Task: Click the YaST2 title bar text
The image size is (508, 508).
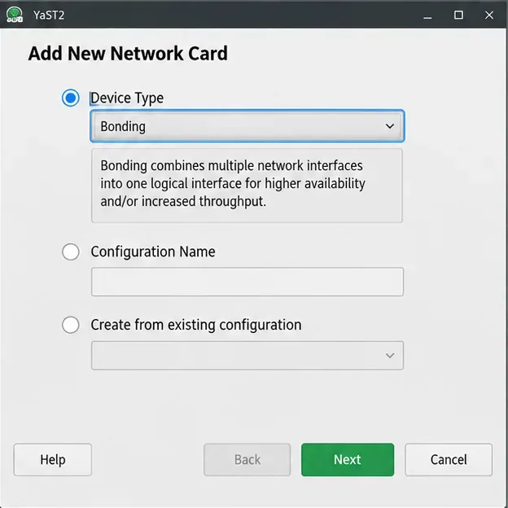Action: 49,15
